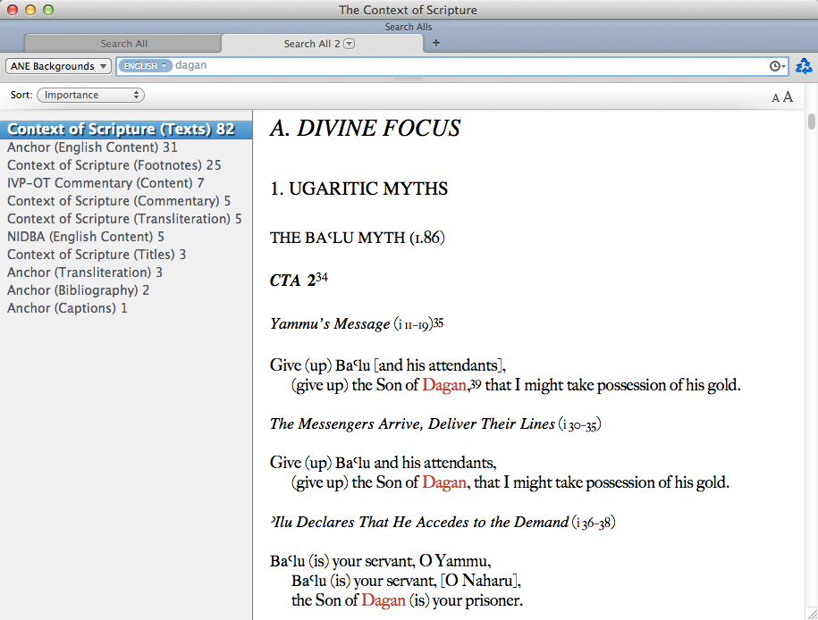Viewport: 818px width, 620px height.
Task: Open the ANE Backgrounds dropdown
Action: 58,66
